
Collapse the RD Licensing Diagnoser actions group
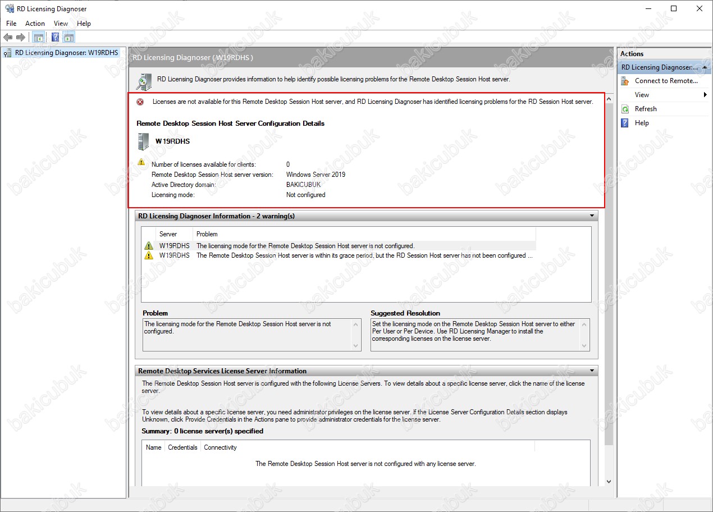pyautogui.click(x=705, y=67)
